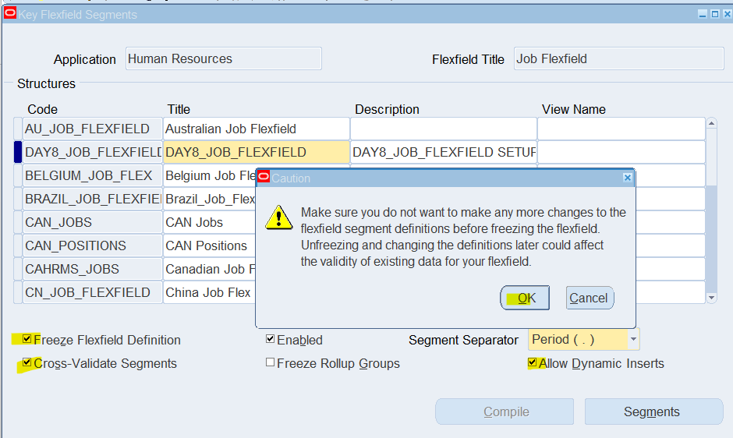Viewport: 733px width, 438px height.
Task: Open the Segment Separator dropdown
Action: point(633,339)
